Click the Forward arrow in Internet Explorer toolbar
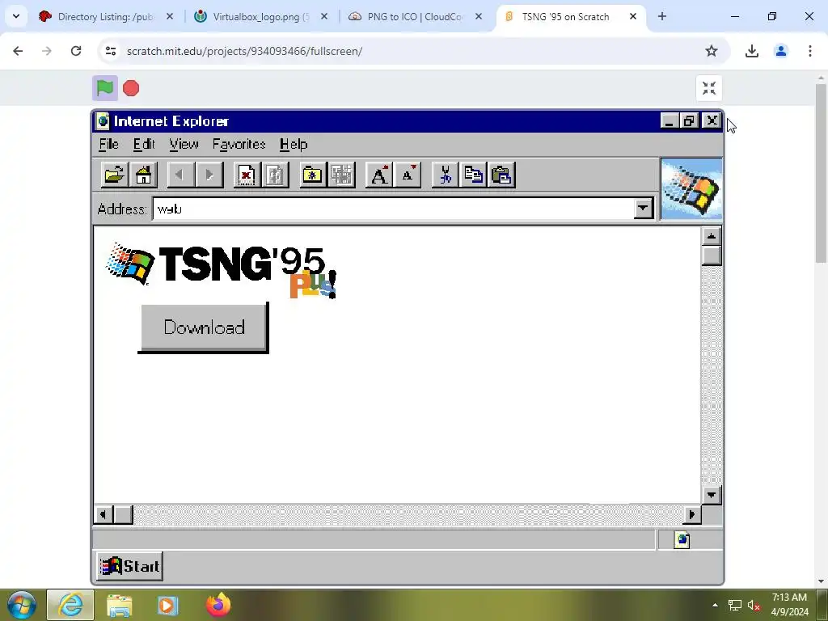 (x=209, y=175)
